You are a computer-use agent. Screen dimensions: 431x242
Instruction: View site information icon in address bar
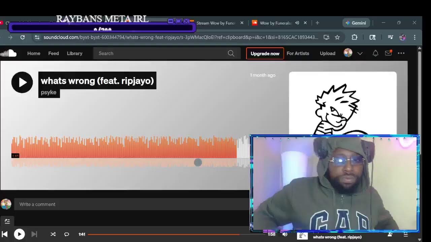click(x=37, y=37)
